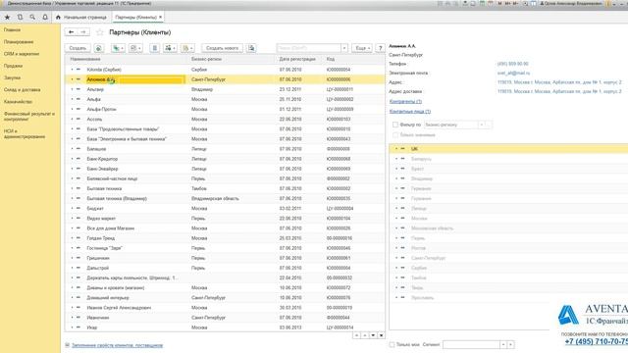628x353 pixels.
Task: Open the Еще menu dropdown
Action: (x=362, y=48)
